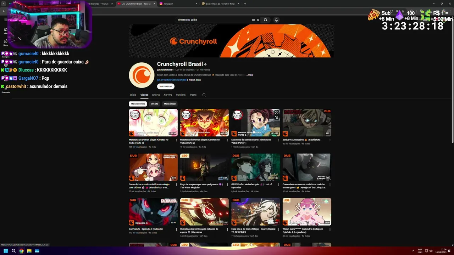Screen dimensions: 454x255
Task: Open got.cr/TesteGratisCrunchyroll link
Action: (172, 80)
